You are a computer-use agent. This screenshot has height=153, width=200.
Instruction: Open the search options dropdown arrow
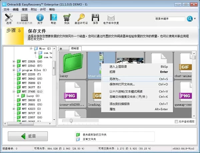(x=195, y=19)
